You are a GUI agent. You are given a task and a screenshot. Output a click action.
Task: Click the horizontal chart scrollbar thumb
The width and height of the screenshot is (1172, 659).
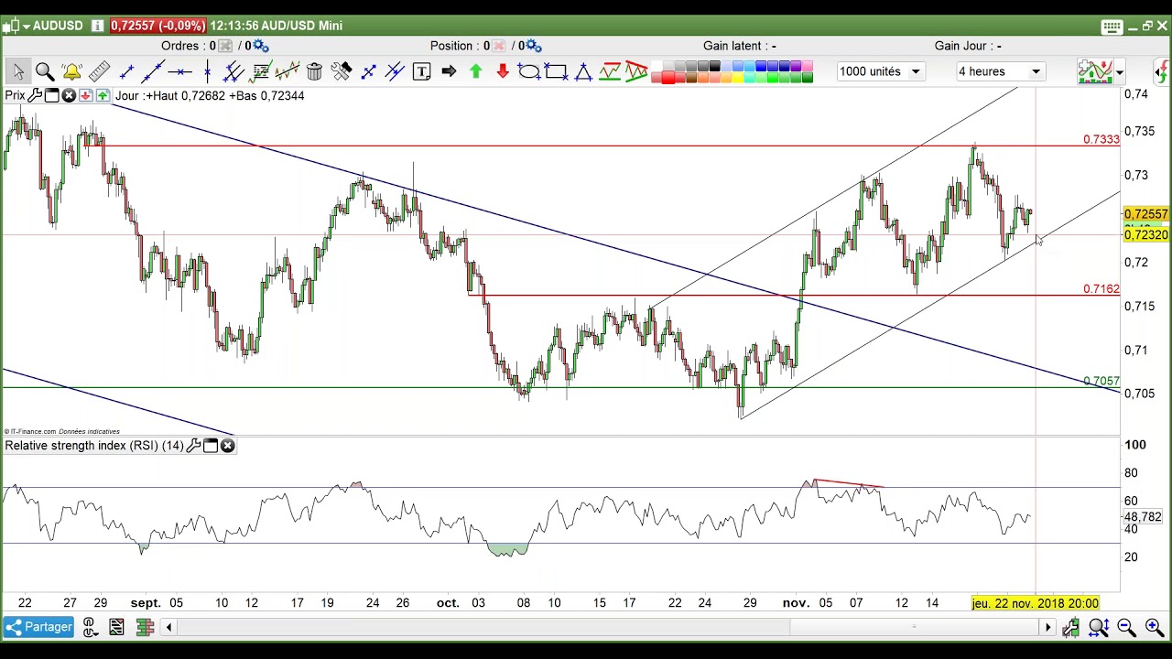point(915,627)
